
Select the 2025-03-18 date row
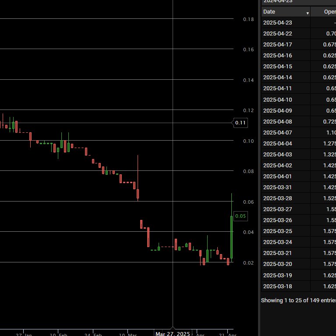[x=299, y=286]
